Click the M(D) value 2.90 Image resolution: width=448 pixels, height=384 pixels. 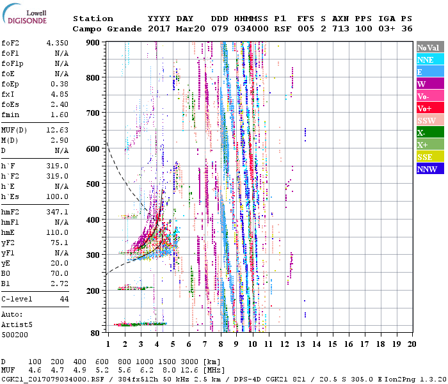point(60,141)
